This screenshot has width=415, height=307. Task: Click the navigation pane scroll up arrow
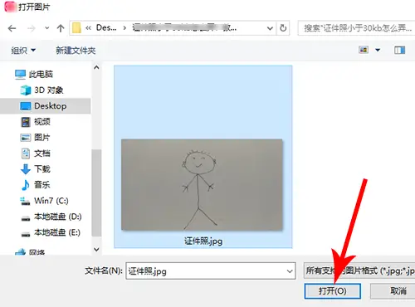[x=96, y=67]
